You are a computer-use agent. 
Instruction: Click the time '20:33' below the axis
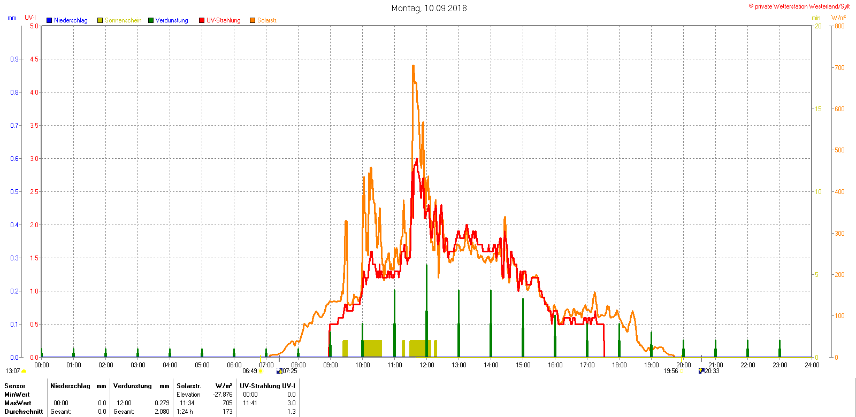[x=712, y=371]
